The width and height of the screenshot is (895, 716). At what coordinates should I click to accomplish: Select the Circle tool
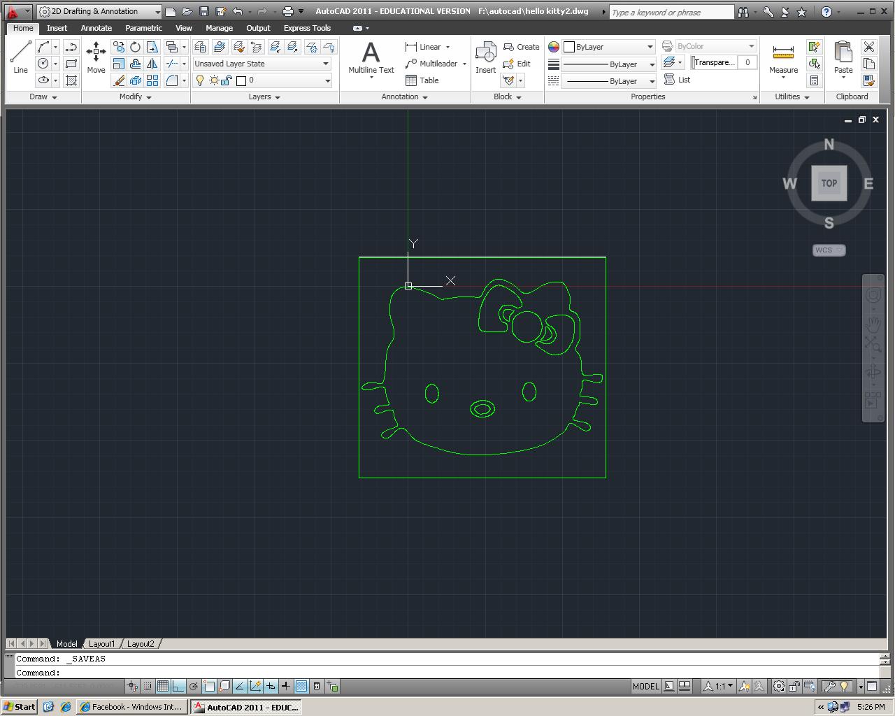click(x=43, y=63)
